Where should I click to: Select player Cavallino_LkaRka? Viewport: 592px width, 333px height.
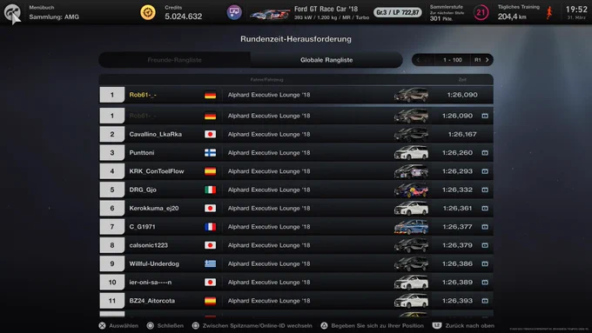(156, 134)
